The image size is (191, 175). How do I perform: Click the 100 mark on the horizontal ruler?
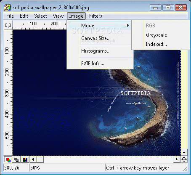click(x=33, y=24)
